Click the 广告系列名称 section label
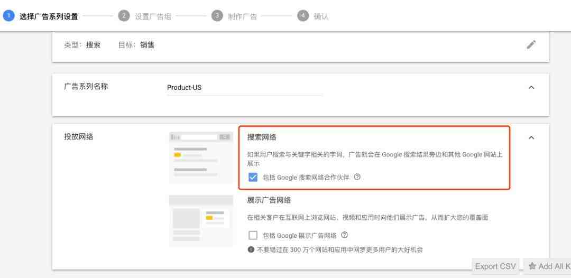The image size is (571, 278). coord(86,87)
